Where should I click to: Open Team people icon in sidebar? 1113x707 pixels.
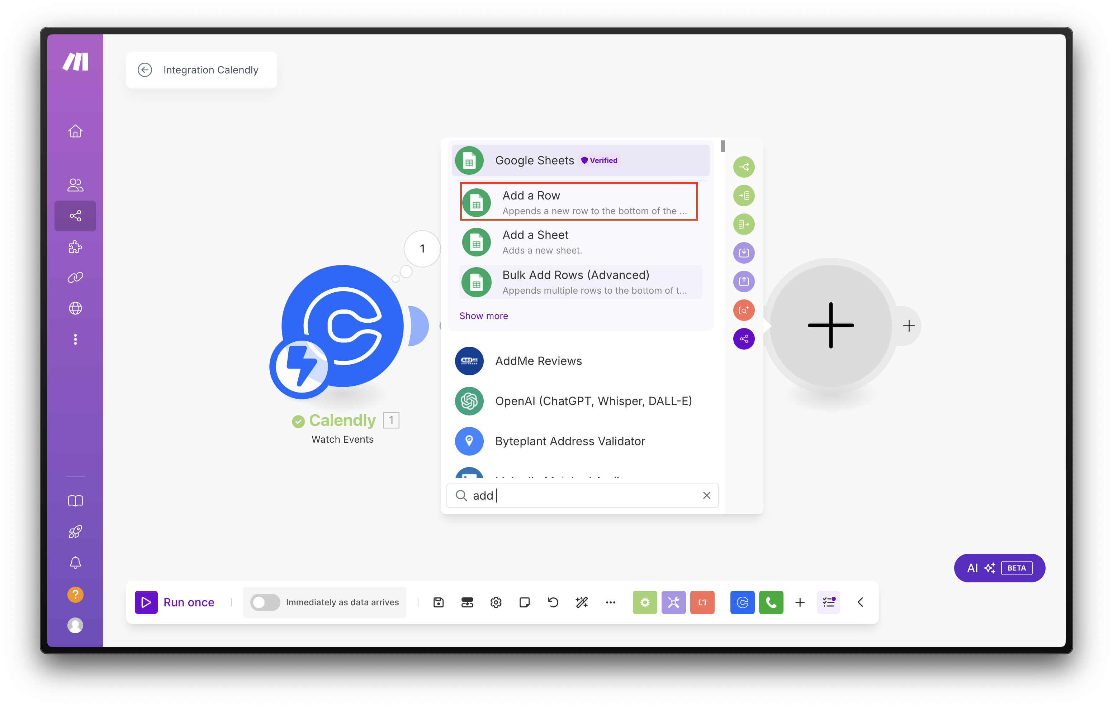[x=75, y=185]
